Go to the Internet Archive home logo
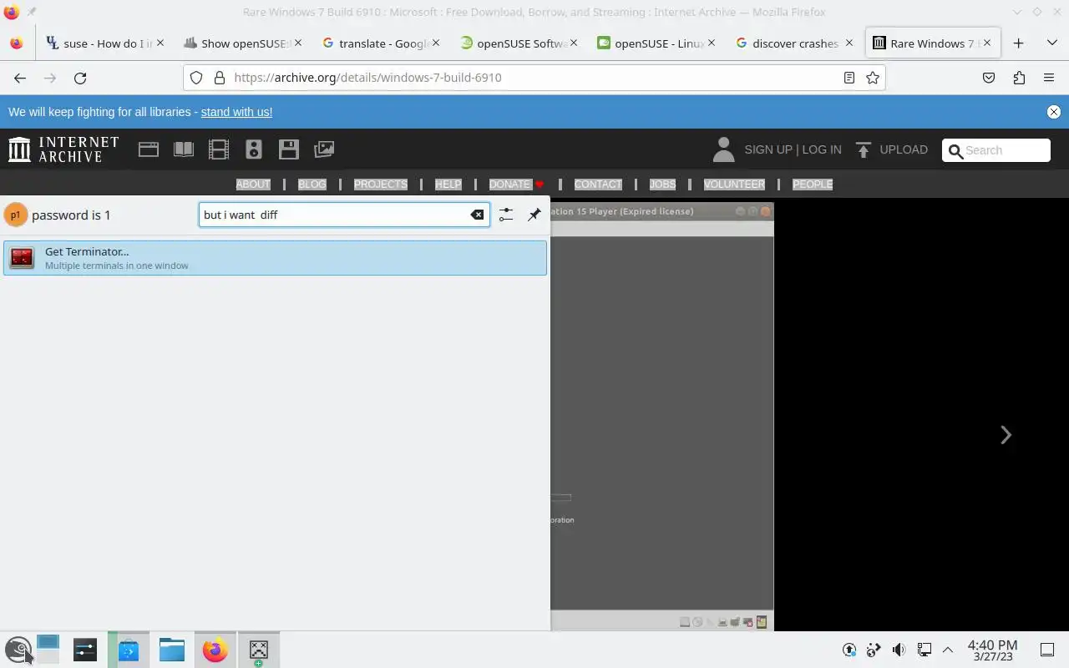This screenshot has width=1069, height=668. [63, 149]
